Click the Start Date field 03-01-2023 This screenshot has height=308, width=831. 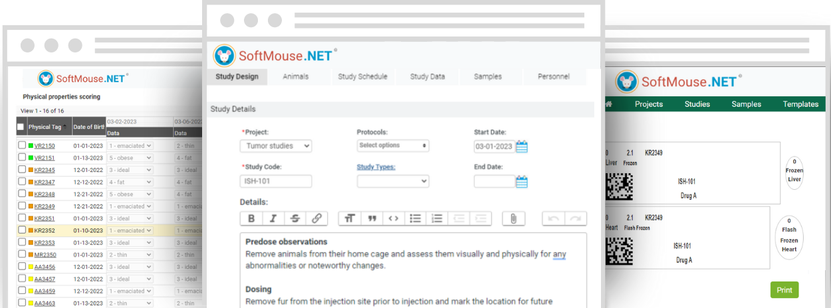pos(494,146)
